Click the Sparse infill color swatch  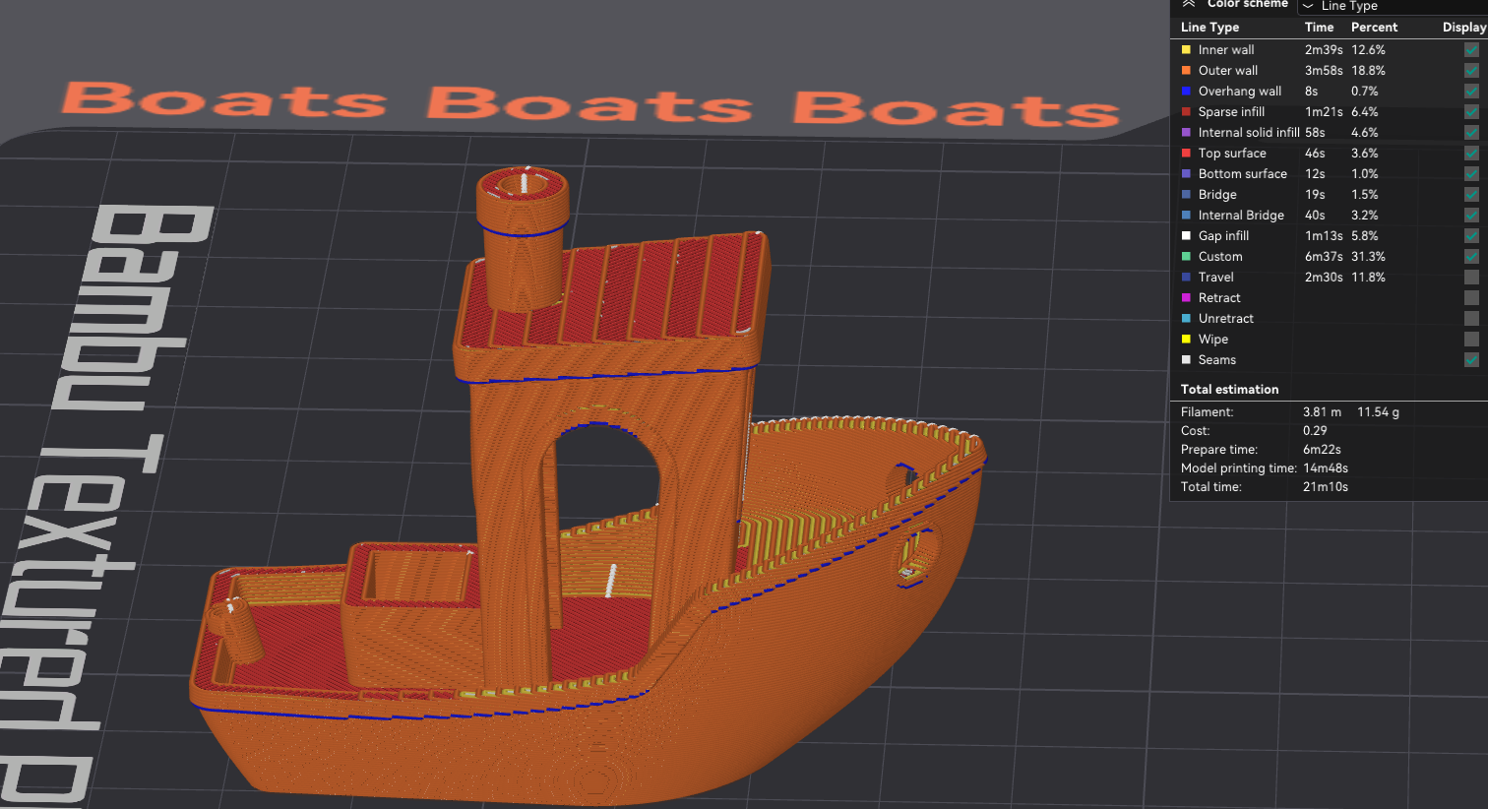[1186, 112]
